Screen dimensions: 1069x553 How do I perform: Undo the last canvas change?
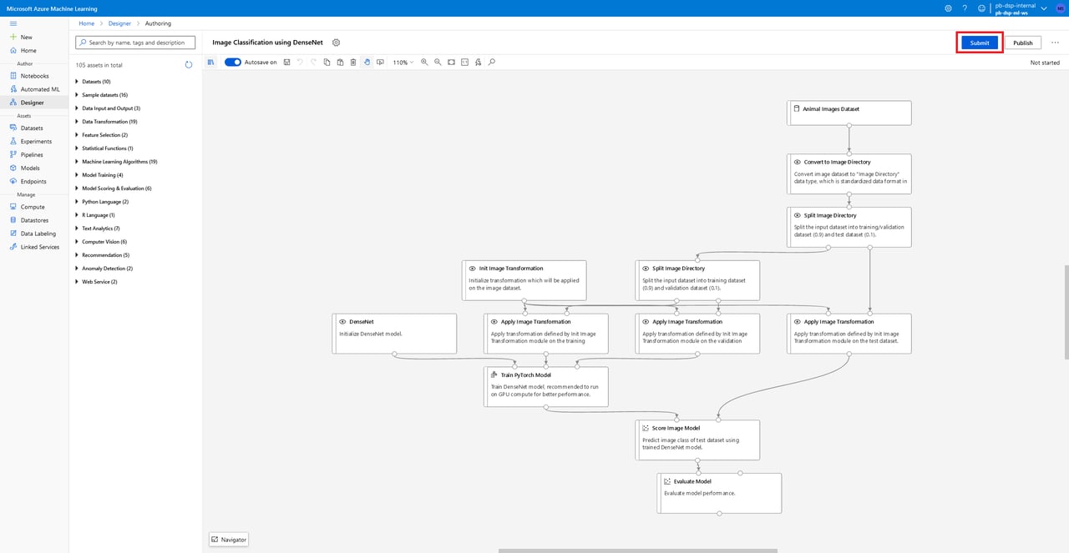[298, 62]
